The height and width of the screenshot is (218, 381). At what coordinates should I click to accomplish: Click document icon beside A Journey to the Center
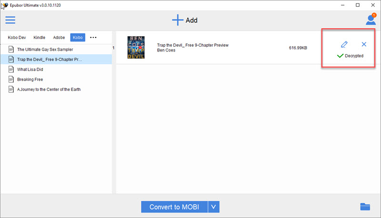(x=11, y=89)
